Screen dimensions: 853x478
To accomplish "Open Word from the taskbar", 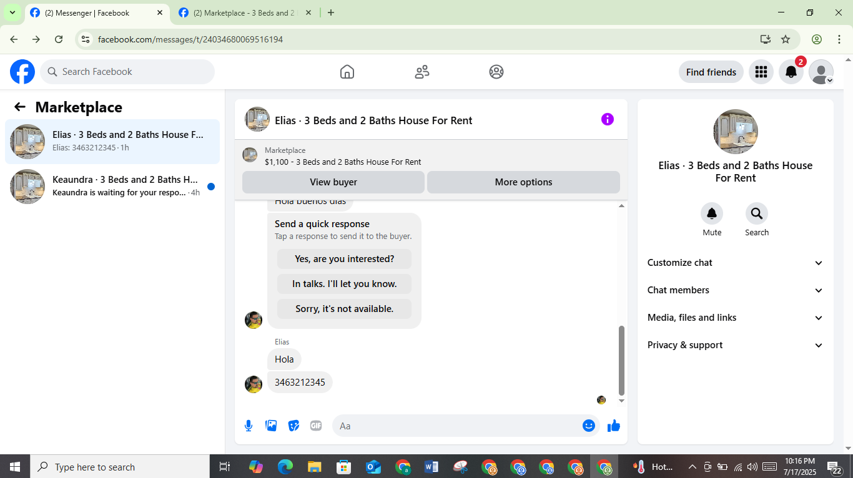I will (x=431, y=467).
